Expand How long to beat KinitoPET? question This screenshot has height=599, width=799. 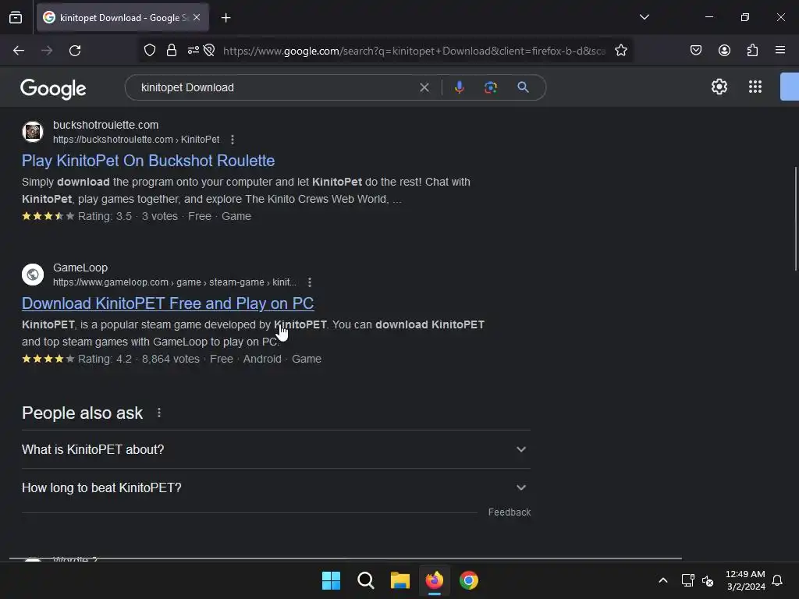pos(275,487)
